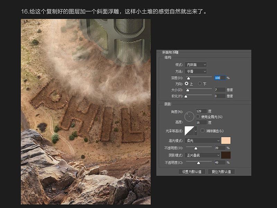This screenshot has width=277, height=208.
Task: Click the 复位为默认值 button
Action: [221, 171]
